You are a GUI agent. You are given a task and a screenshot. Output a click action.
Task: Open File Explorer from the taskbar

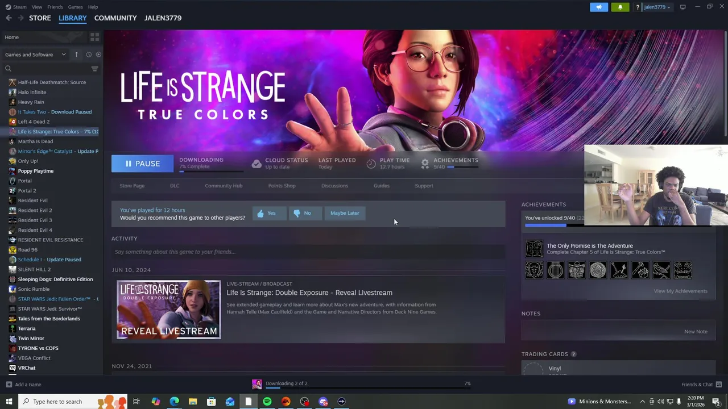coord(193,402)
